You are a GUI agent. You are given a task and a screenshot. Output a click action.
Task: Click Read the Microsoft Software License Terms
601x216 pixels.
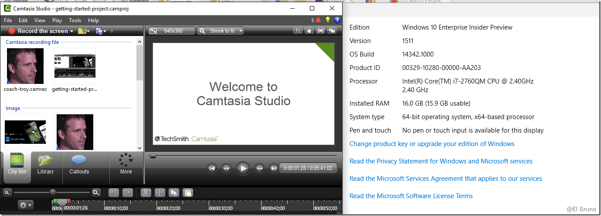411,196
